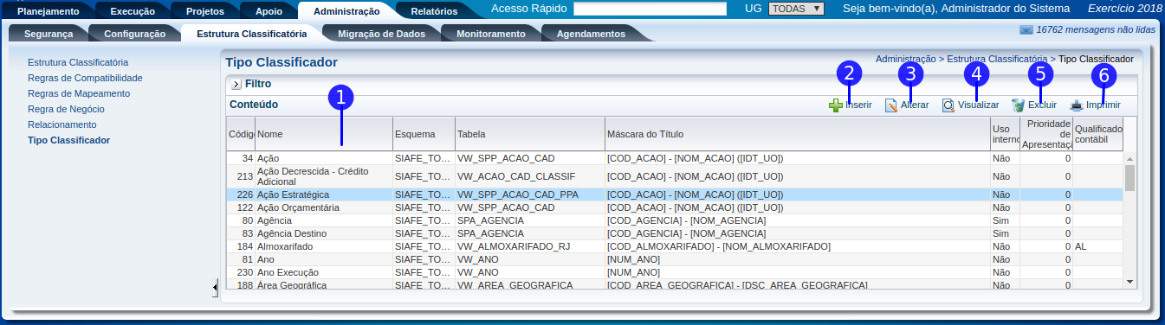Click the Imprimir printer icon

click(x=1077, y=105)
